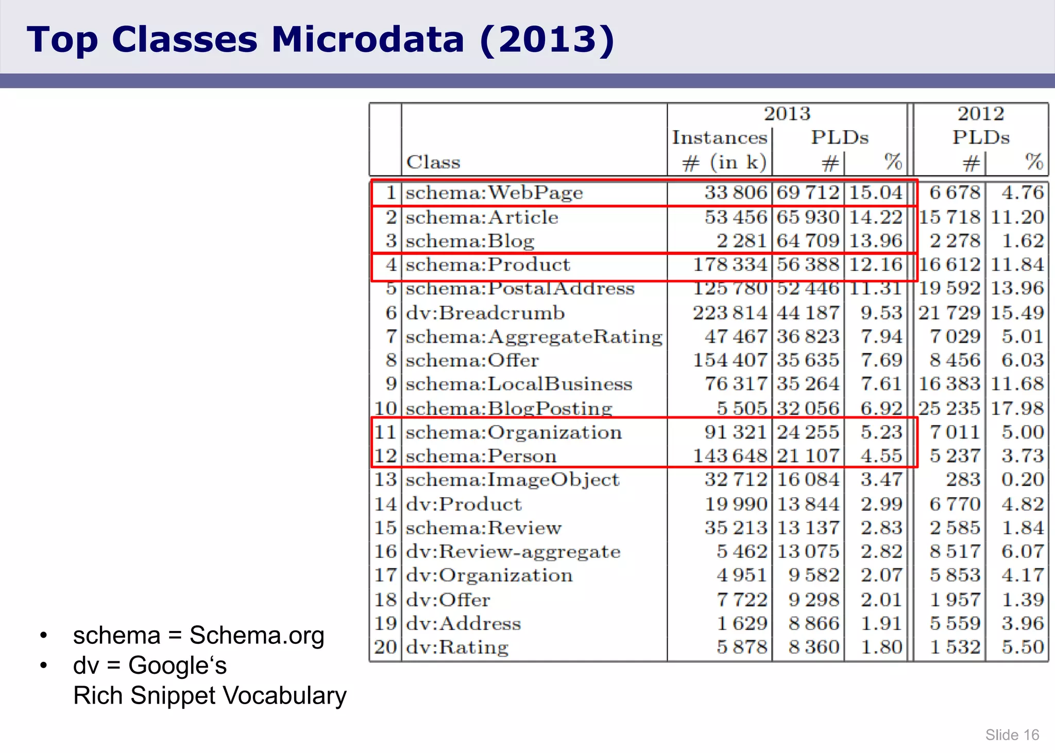The image size is (1055, 753).
Task: Click the Slide 16 page number
Action: click(x=1012, y=735)
